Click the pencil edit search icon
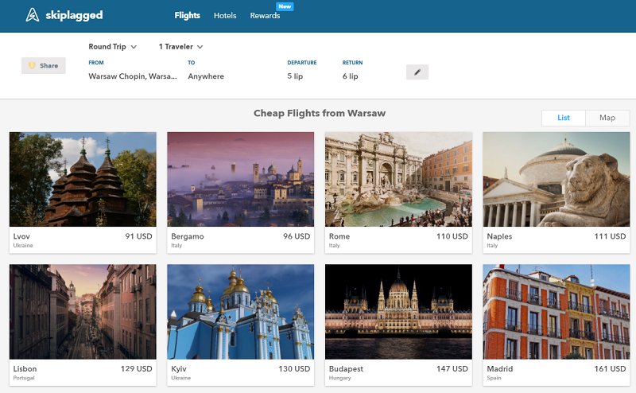636x393 pixels. [x=417, y=72]
